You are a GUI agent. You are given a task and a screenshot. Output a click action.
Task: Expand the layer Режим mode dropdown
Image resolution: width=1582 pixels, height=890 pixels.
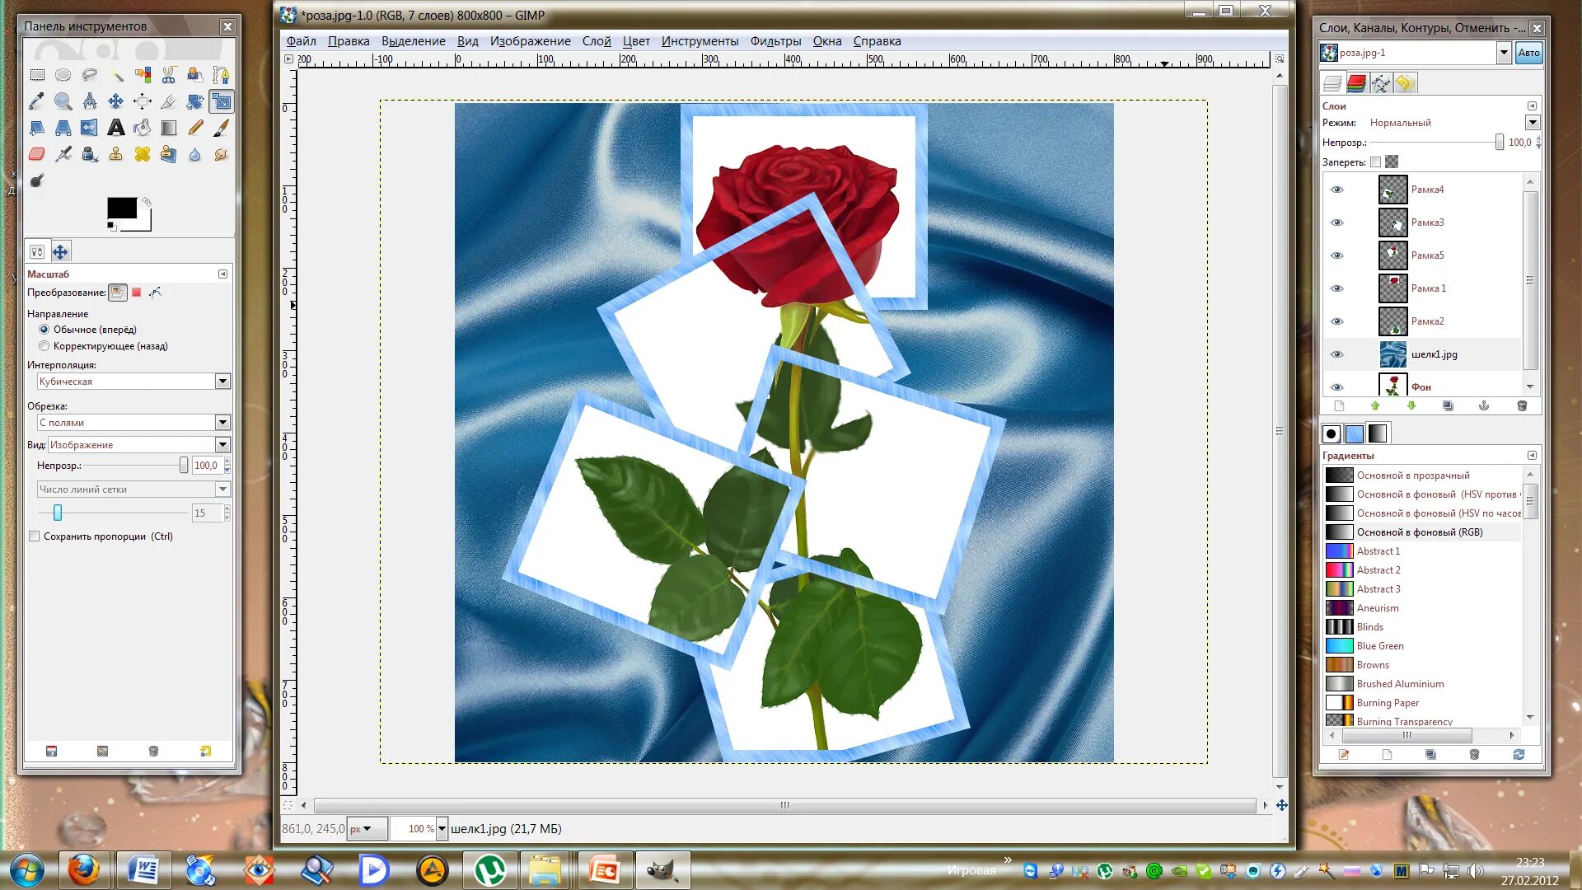1531,123
